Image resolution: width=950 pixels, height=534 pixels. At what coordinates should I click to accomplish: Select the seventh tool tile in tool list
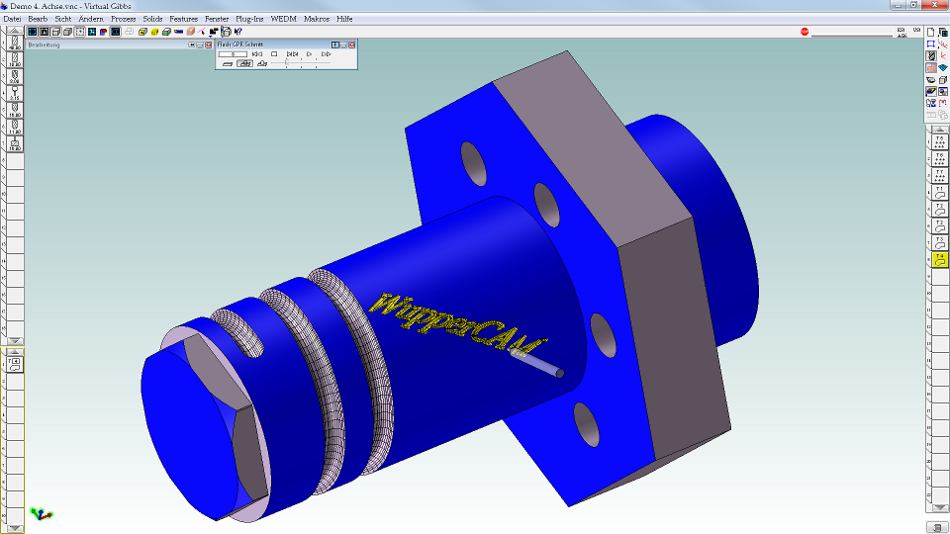(x=15, y=143)
